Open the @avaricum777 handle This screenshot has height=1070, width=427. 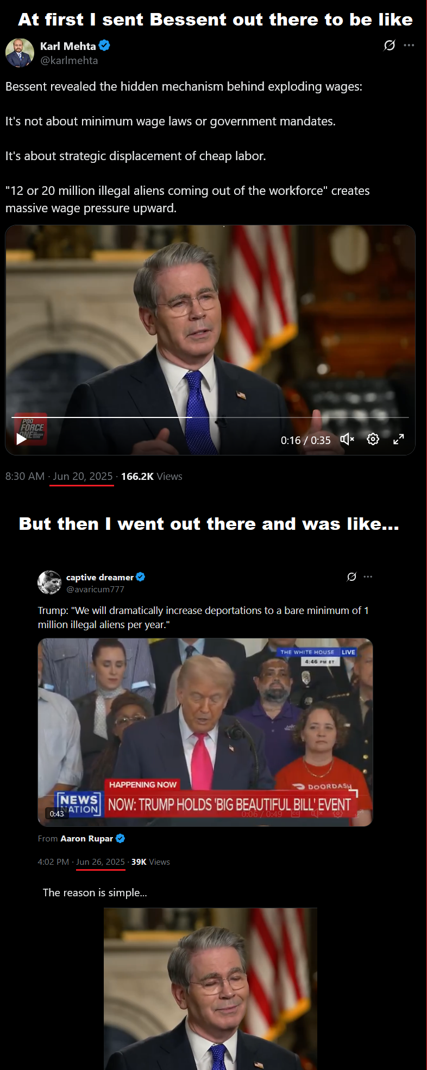95,589
